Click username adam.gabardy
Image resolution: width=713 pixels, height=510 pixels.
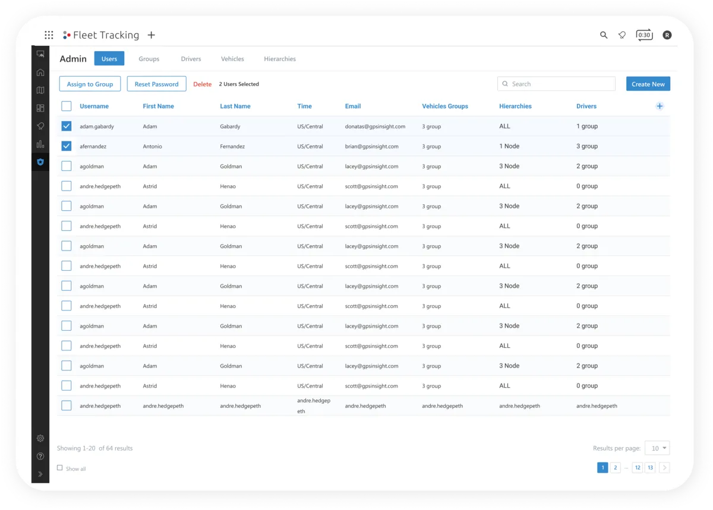pyautogui.click(x=97, y=126)
